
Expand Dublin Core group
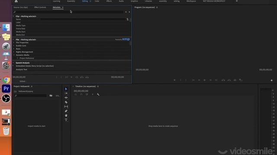coord(14,46)
